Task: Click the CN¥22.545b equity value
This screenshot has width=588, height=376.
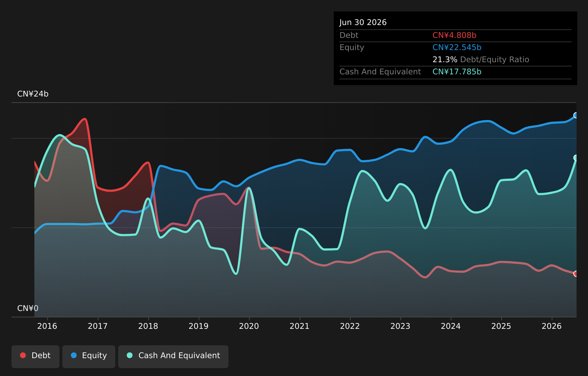Action: point(457,48)
